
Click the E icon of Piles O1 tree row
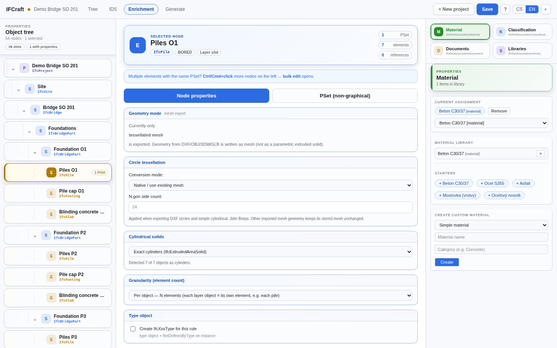[51, 172]
